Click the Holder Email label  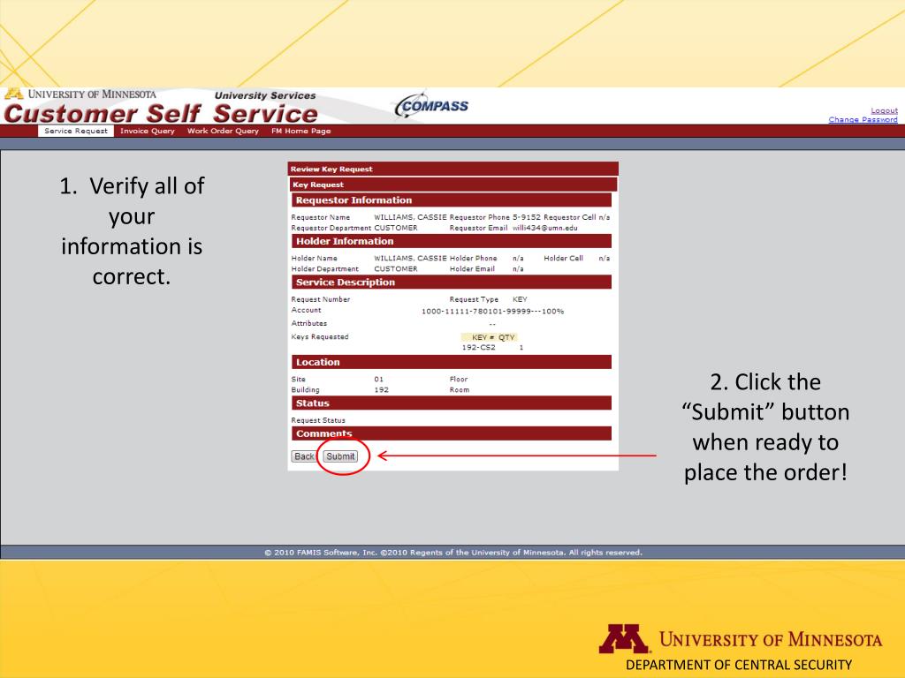[472, 268]
